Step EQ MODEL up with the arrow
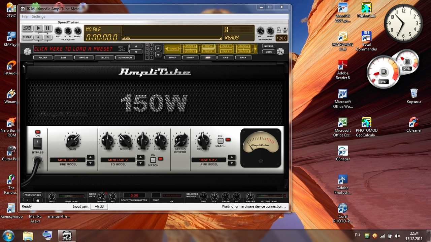The width and height of the screenshot is (431, 242). coord(141,157)
